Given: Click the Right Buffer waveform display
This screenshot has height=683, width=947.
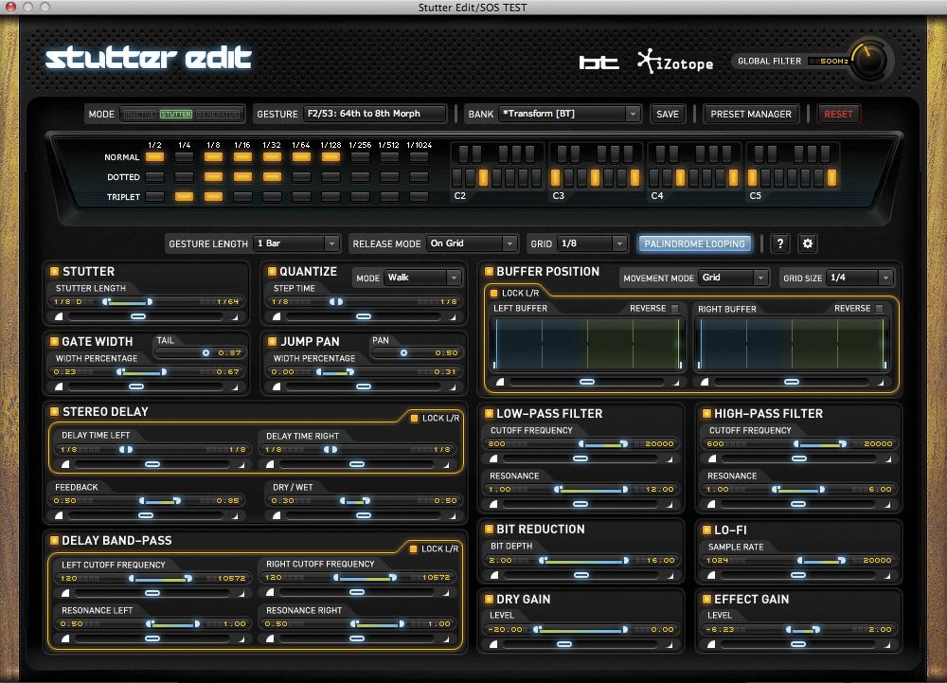Looking at the screenshot, I should (x=792, y=344).
